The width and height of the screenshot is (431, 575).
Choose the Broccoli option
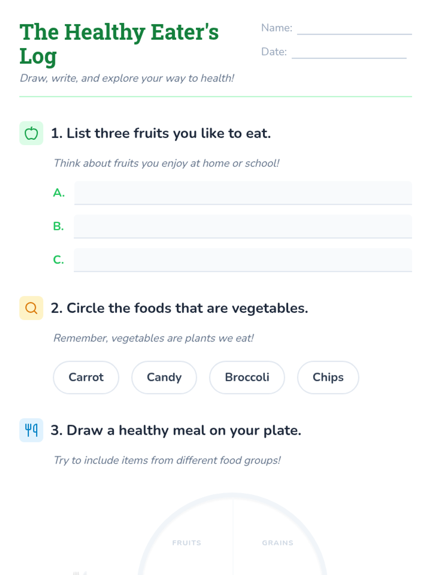pos(247,377)
